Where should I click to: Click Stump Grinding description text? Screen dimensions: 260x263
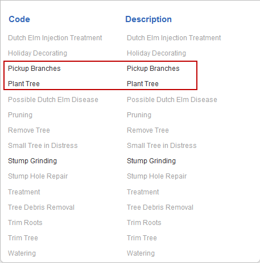click(151, 161)
